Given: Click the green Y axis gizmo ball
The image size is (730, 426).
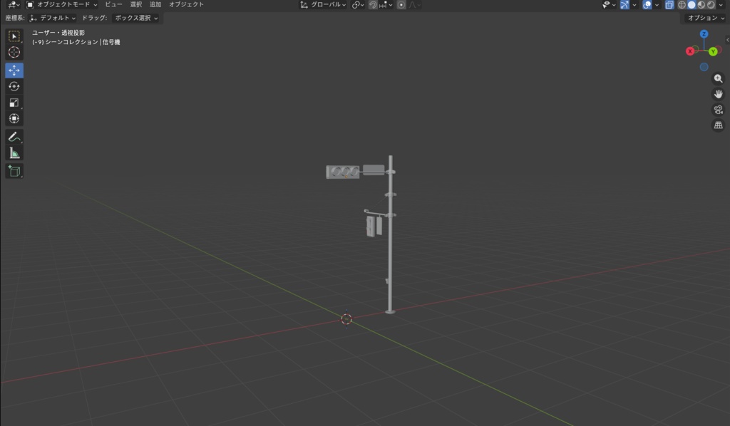Looking at the screenshot, I should coord(713,51).
